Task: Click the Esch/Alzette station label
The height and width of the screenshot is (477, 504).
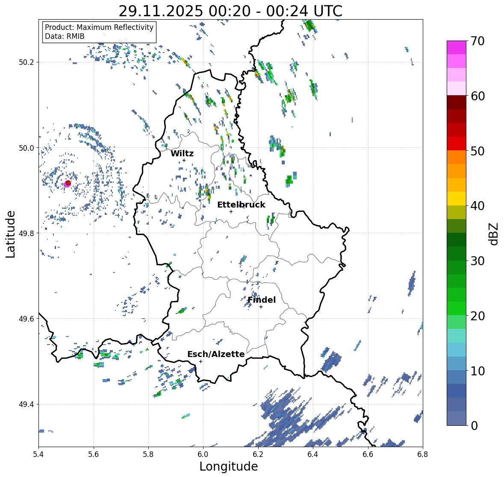Action: [216, 354]
